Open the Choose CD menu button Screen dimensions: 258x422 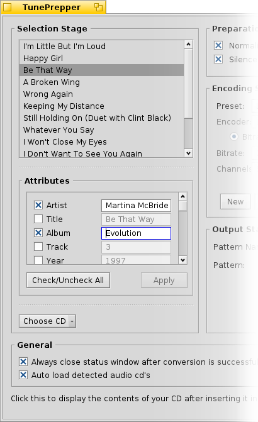tap(44, 321)
